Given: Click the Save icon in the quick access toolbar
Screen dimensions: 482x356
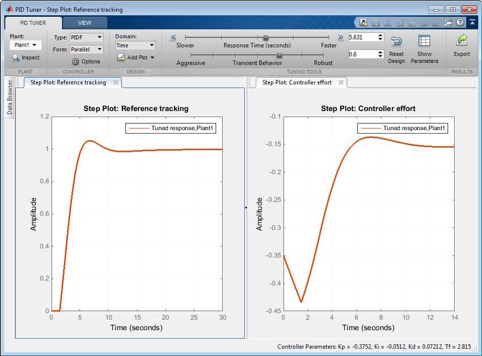Looking at the screenshot, I should coord(377,22).
